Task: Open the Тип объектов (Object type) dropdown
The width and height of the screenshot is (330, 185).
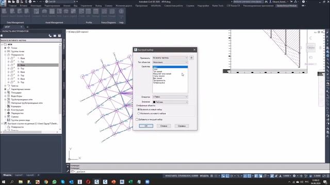Action: click(170, 62)
